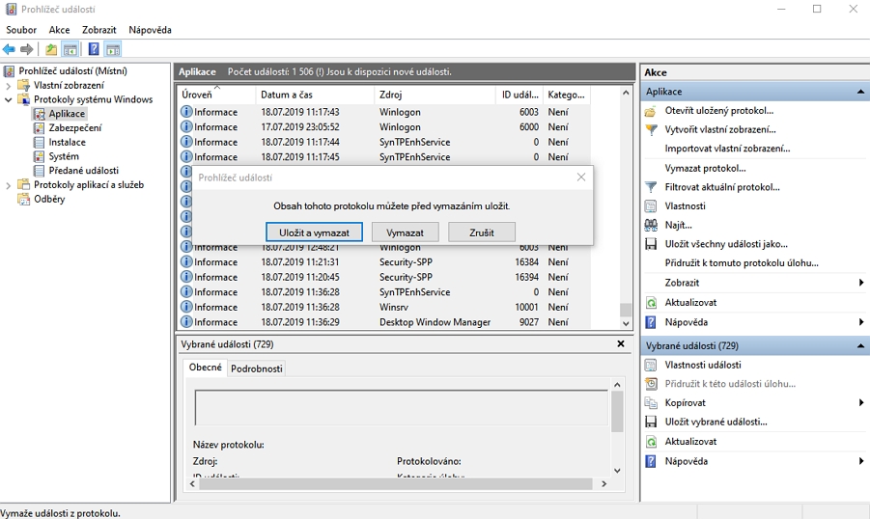Image resolution: width=870 pixels, height=519 pixels.
Task: Click the Kopírovat icon in Vybrané události
Action: [651, 402]
